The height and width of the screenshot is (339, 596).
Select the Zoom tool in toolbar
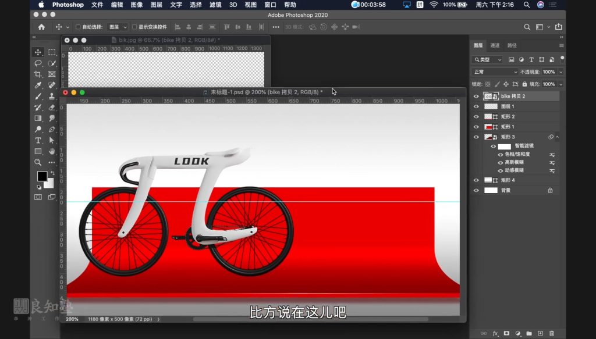[x=38, y=163]
